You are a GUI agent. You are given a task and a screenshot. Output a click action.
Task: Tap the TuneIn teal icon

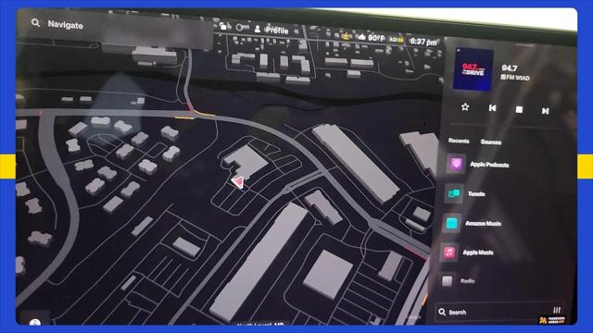454,193
